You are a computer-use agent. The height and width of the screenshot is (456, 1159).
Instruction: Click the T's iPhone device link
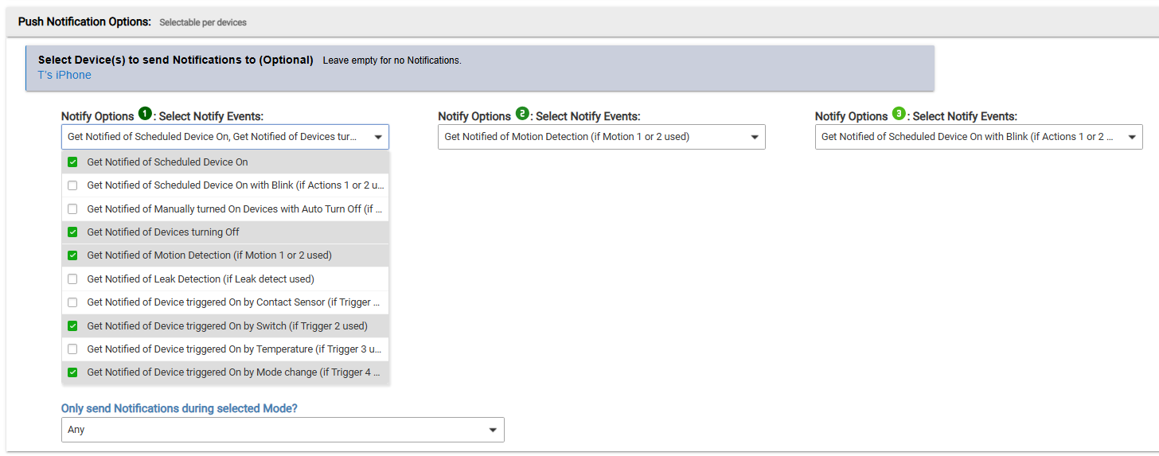[x=64, y=76]
